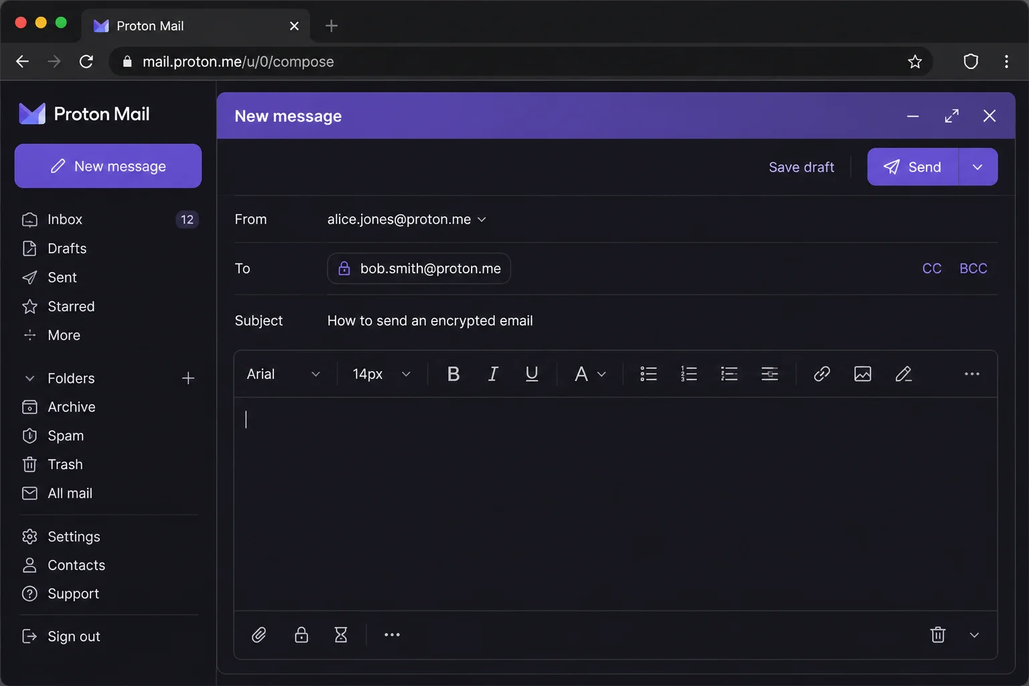This screenshot has width=1029, height=686.
Task: Insert a numbered list
Action: pyautogui.click(x=689, y=374)
